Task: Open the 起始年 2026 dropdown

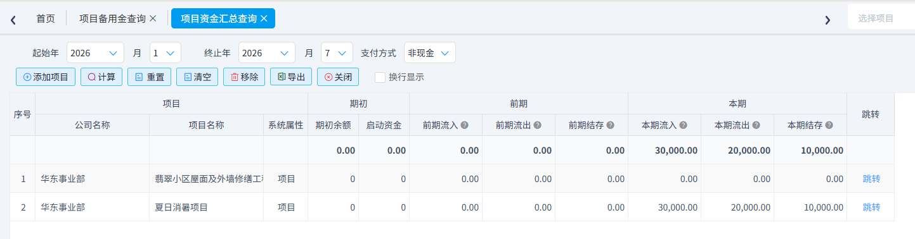Action: pyautogui.click(x=95, y=53)
